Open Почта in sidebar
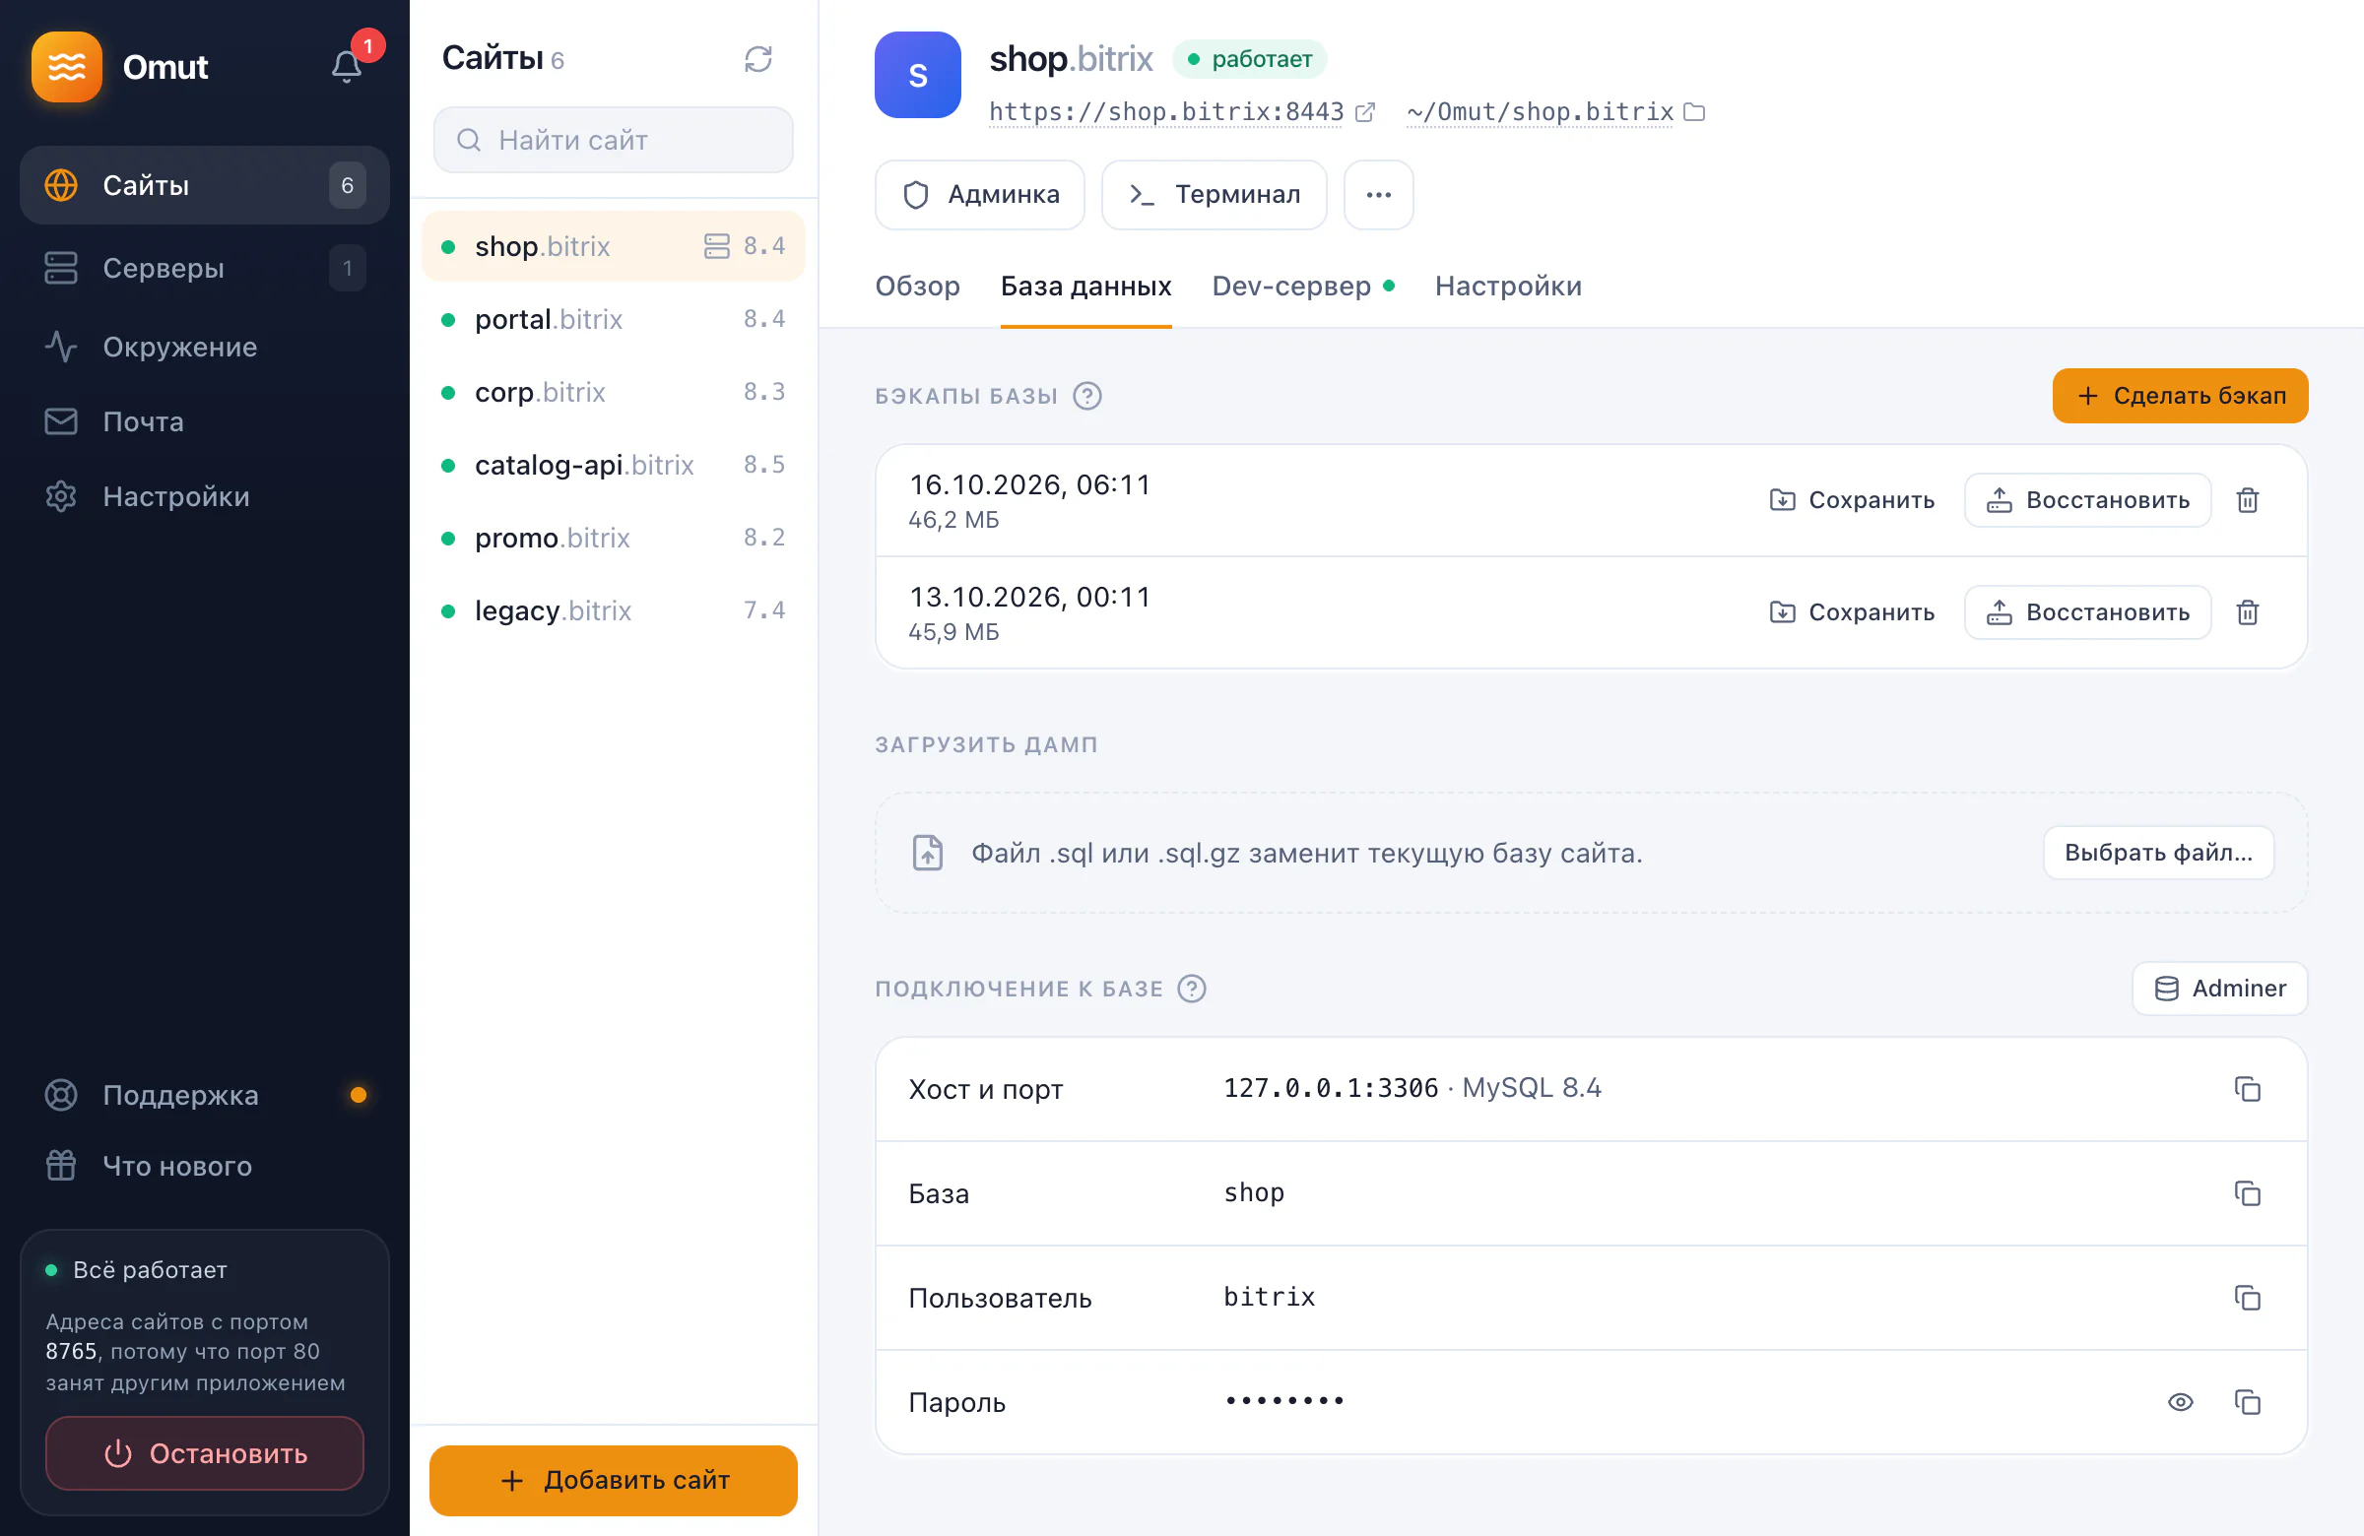 205,422
